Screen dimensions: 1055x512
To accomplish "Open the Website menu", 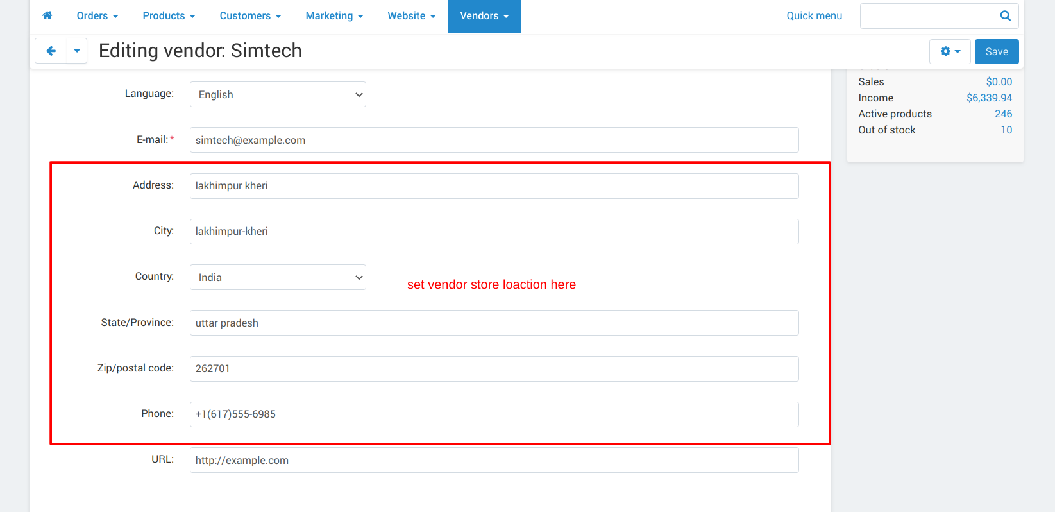I will 412,16.
